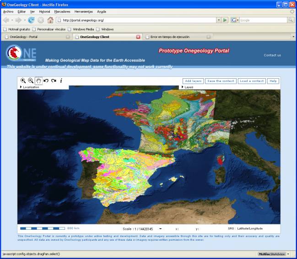Open the map Scale dropdown
This screenshot has height=259, width=297.
click(x=161, y=229)
